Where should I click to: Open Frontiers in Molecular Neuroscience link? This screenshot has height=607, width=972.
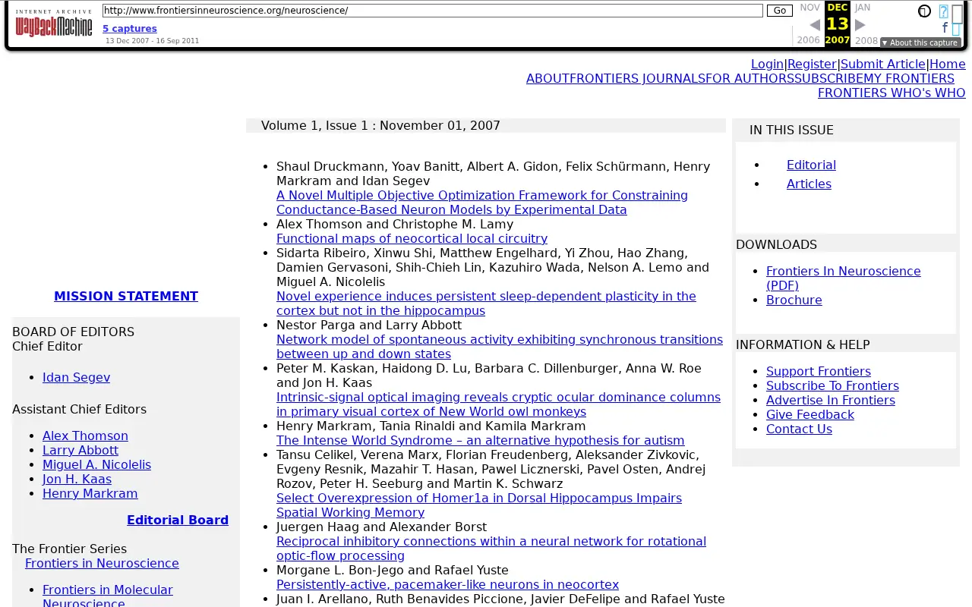click(108, 596)
